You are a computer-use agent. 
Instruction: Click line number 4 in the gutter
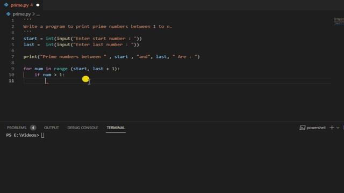(13, 39)
